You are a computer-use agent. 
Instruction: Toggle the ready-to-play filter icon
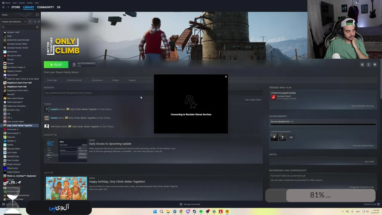[38, 21]
